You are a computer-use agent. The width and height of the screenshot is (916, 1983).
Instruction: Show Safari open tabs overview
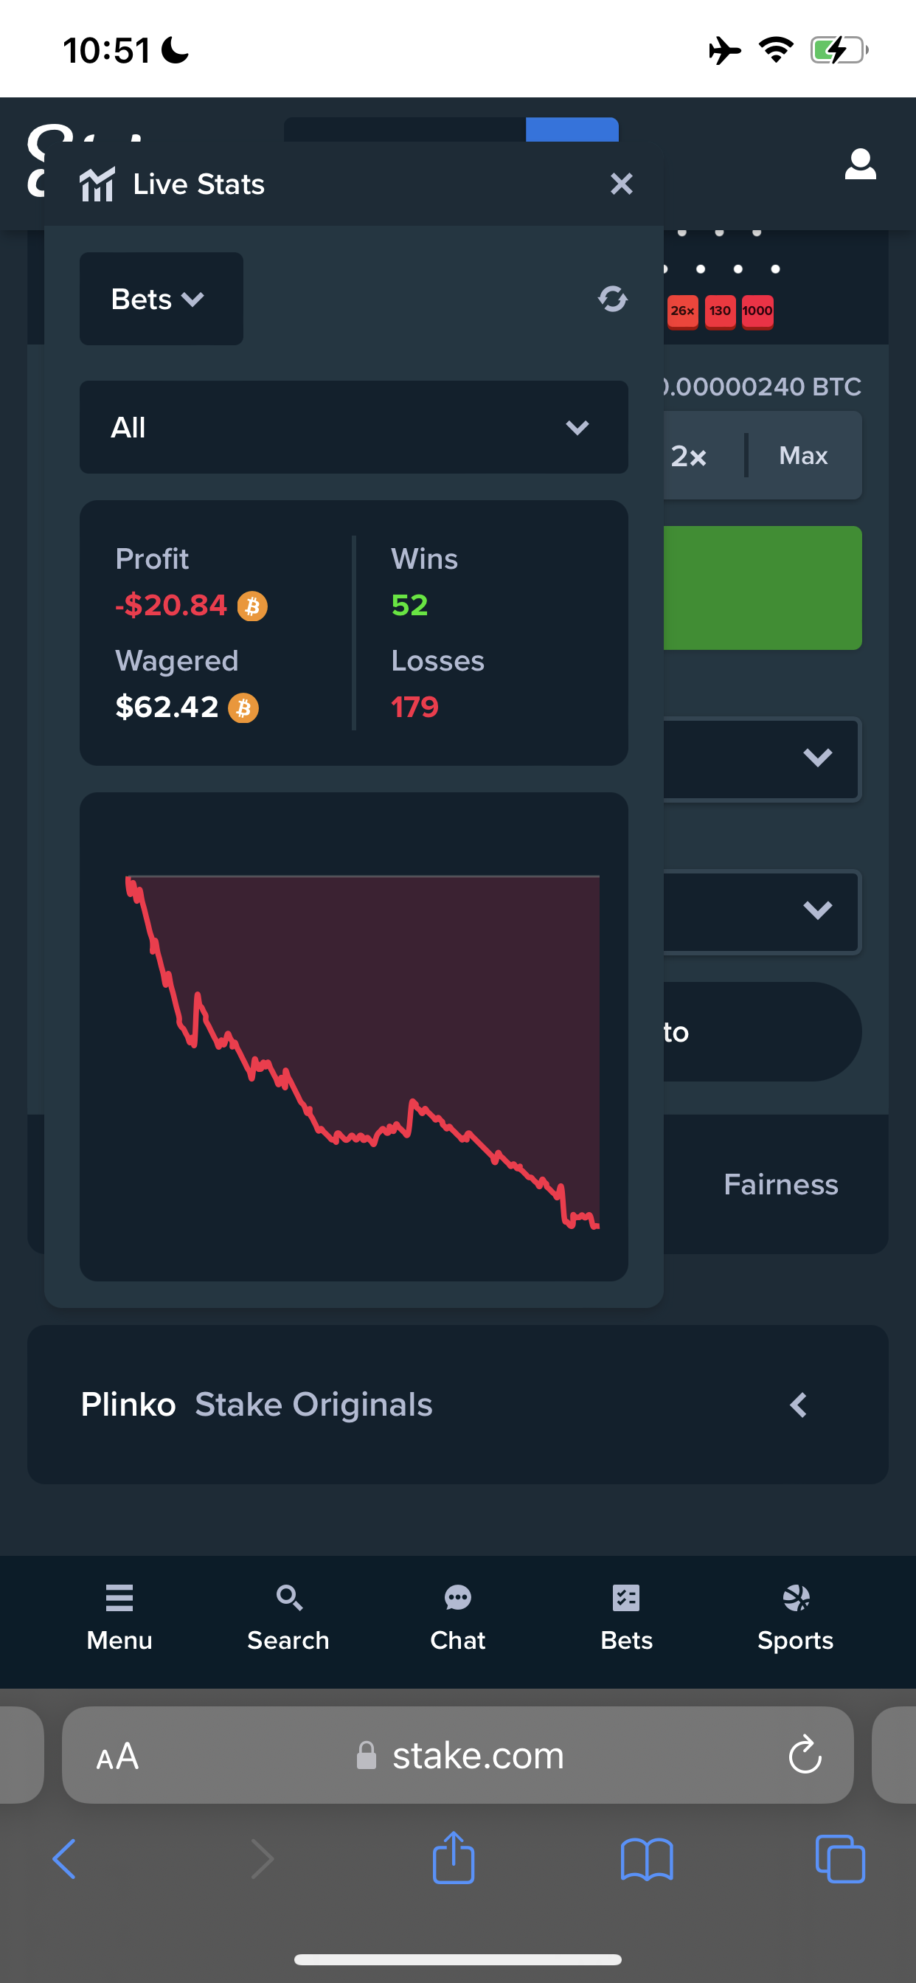click(x=840, y=1859)
